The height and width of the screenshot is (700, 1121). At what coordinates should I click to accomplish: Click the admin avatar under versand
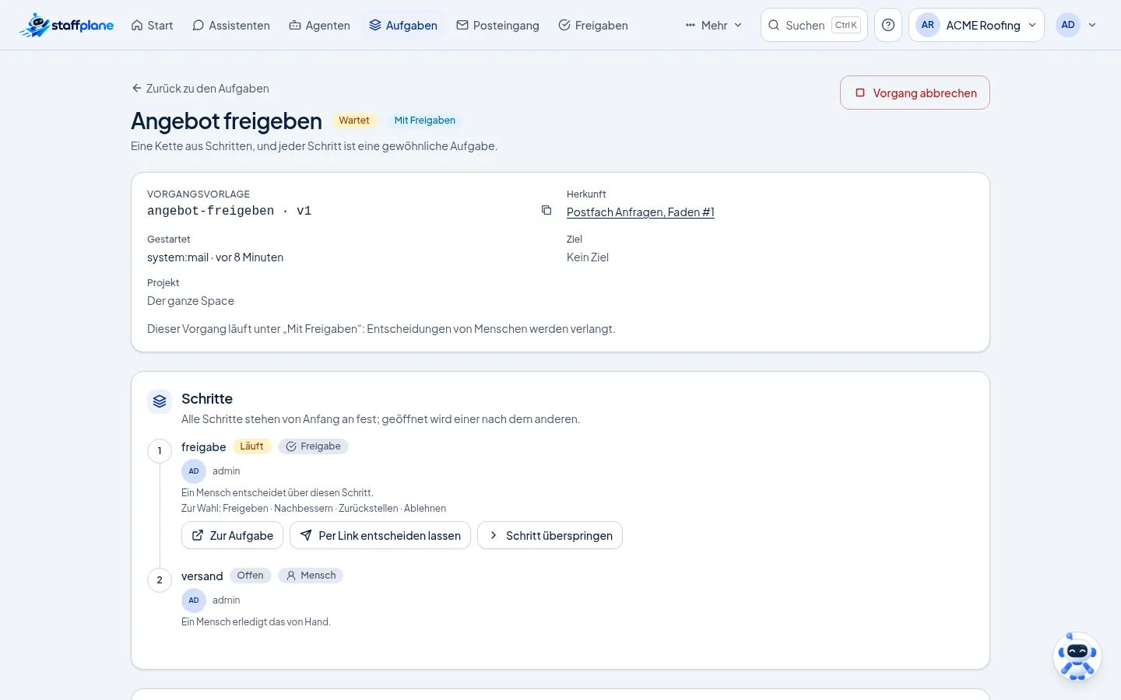pyautogui.click(x=194, y=600)
